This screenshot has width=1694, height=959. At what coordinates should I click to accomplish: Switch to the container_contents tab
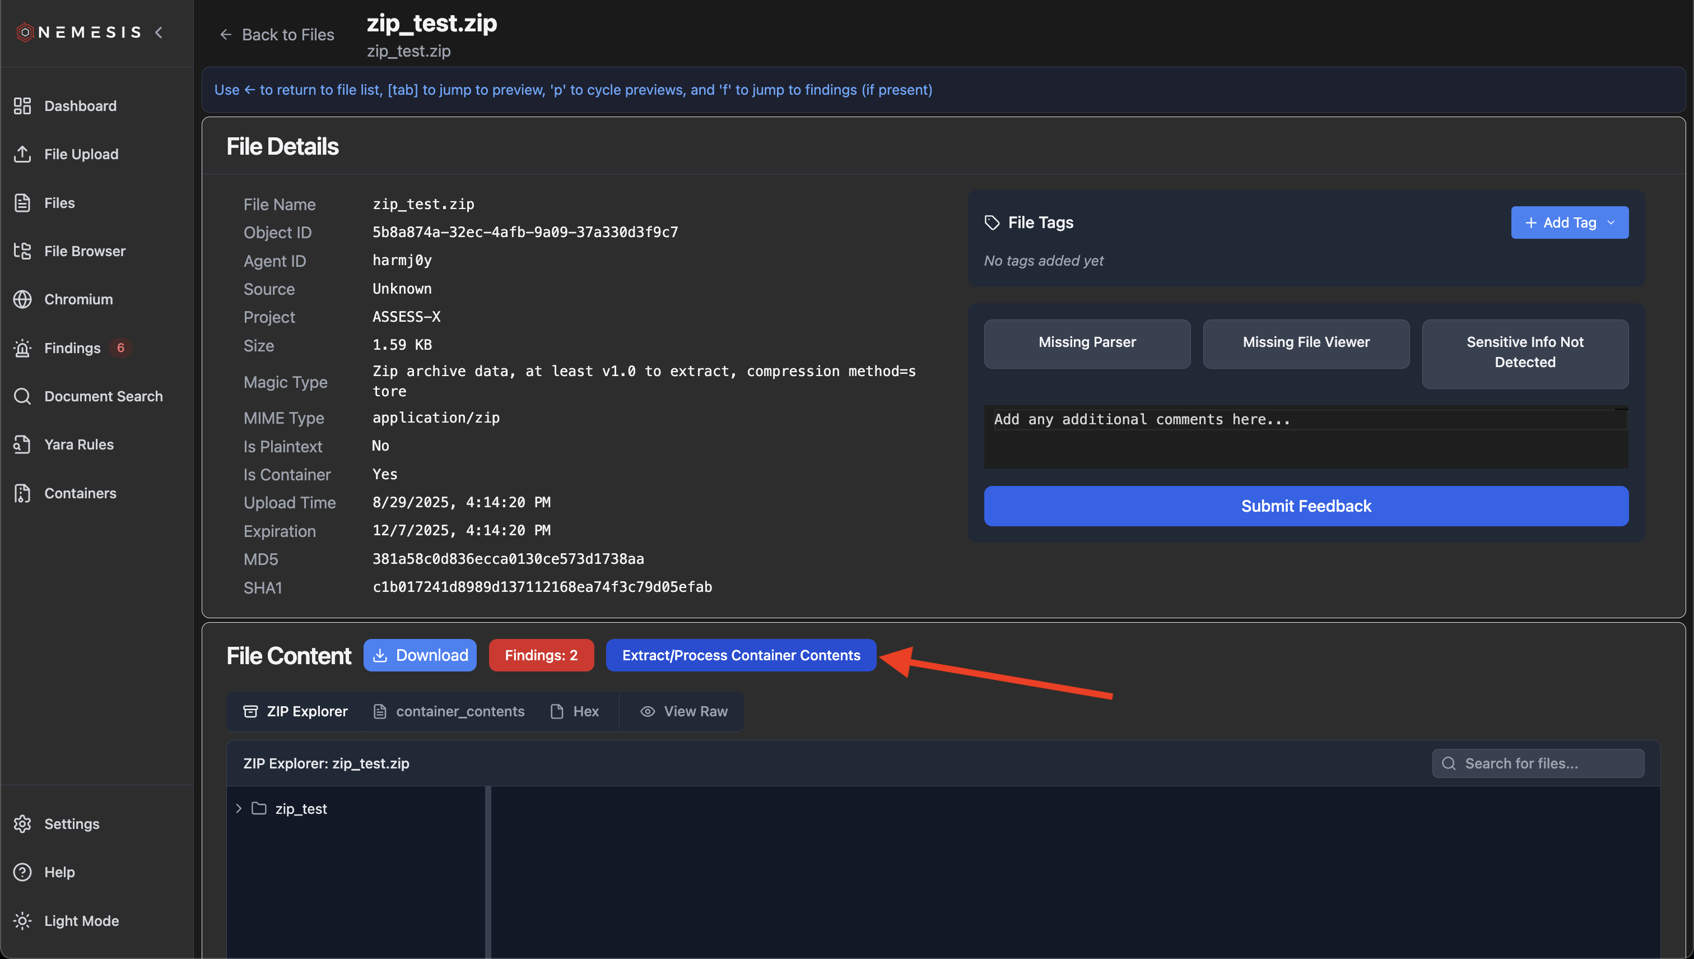[x=449, y=711]
